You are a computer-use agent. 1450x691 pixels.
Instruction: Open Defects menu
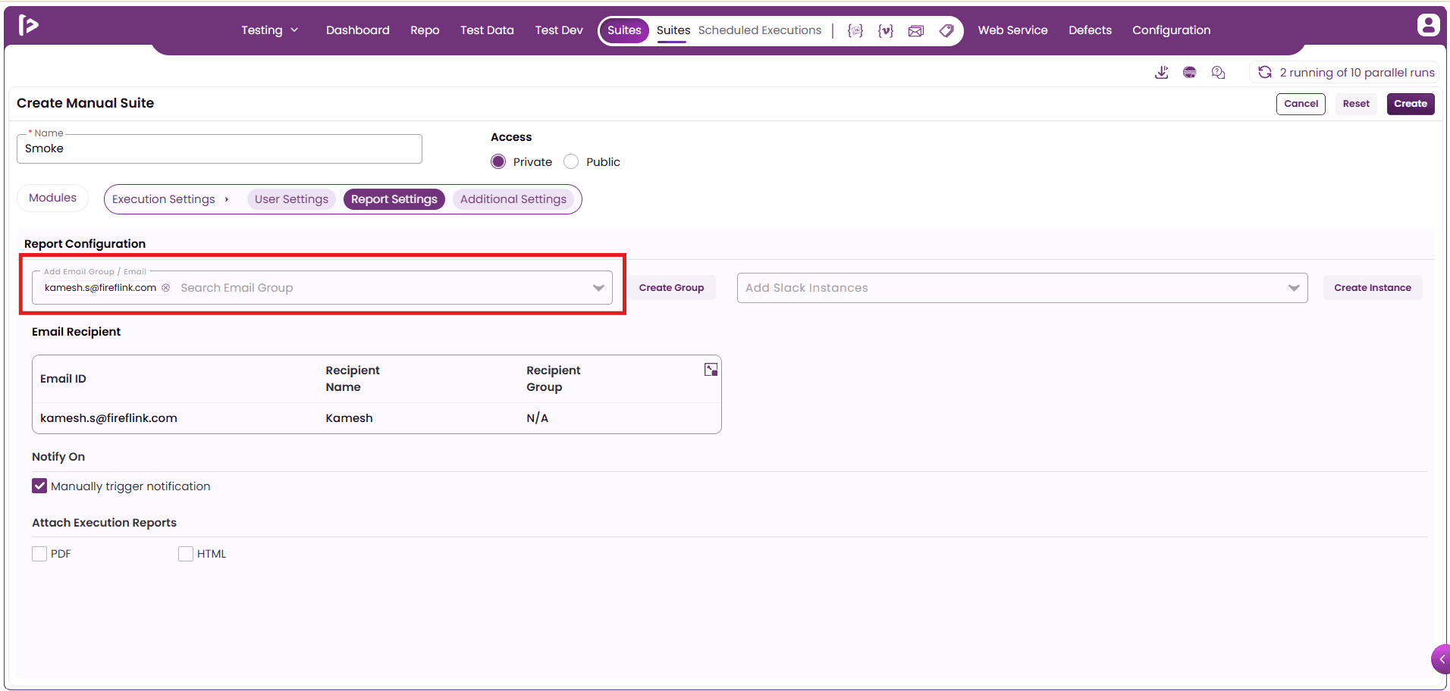click(1090, 30)
